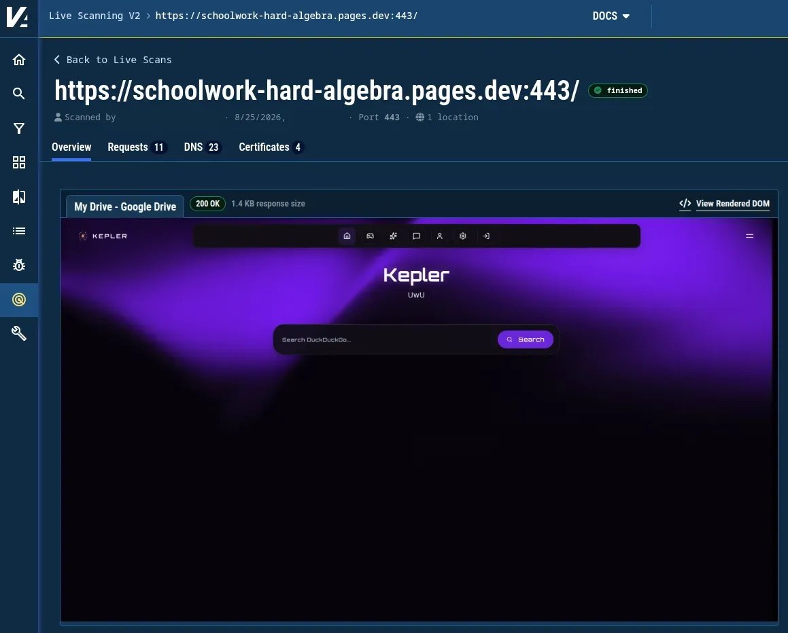Switch to the Requests tab
The width and height of the screenshot is (788, 633).
pyautogui.click(x=137, y=147)
